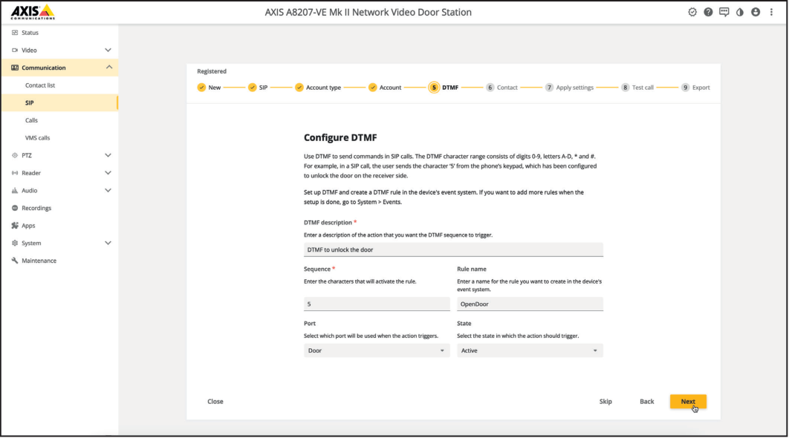This screenshot has width=789, height=438.
Task: Click the help question mark icon
Action: pos(708,12)
